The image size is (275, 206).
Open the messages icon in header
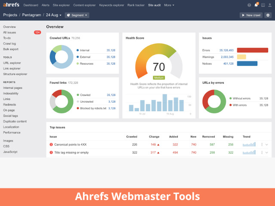click(263, 5)
